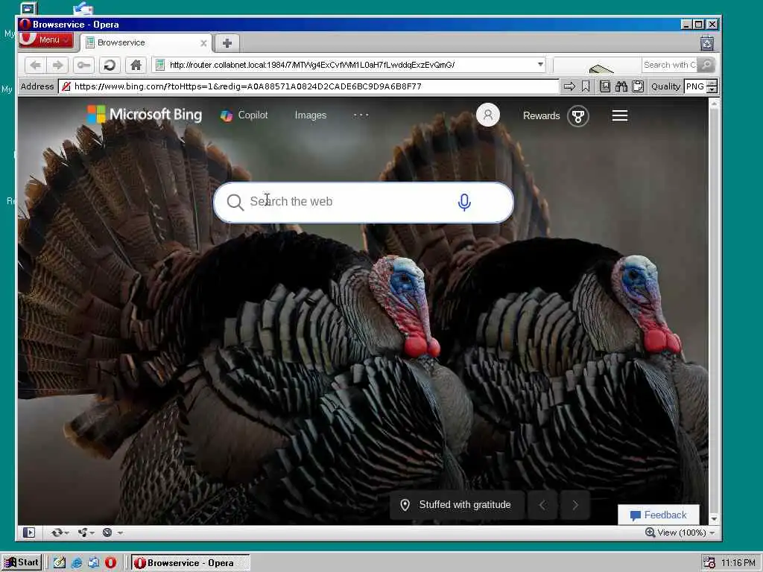Open the closed tabs trash icon

point(707,43)
